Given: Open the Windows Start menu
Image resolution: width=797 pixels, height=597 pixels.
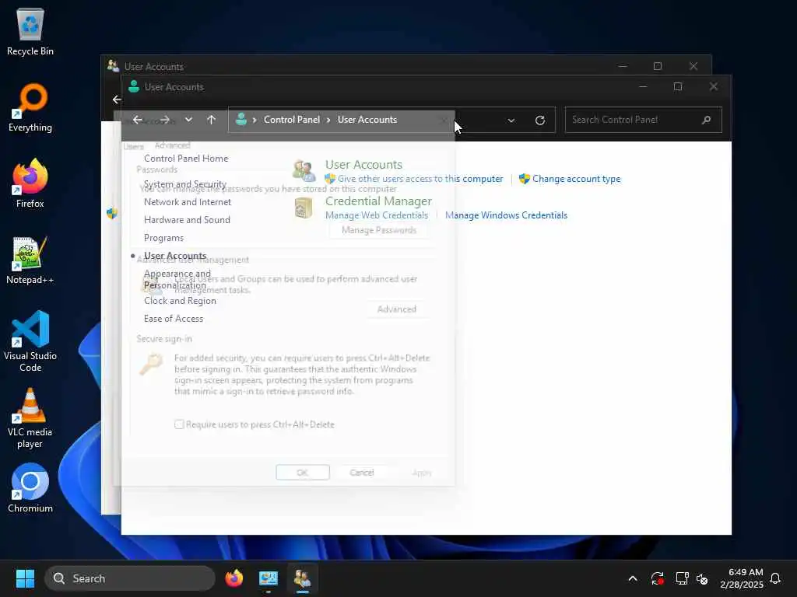Looking at the screenshot, I should pyautogui.click(x=25, y=578).
